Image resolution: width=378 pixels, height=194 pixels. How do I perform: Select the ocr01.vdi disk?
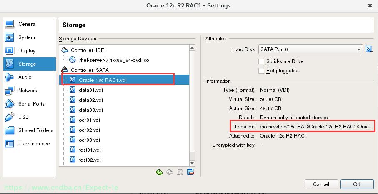124,120
